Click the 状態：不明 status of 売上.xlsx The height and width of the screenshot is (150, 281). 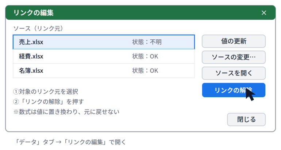[x=147, y=42]
